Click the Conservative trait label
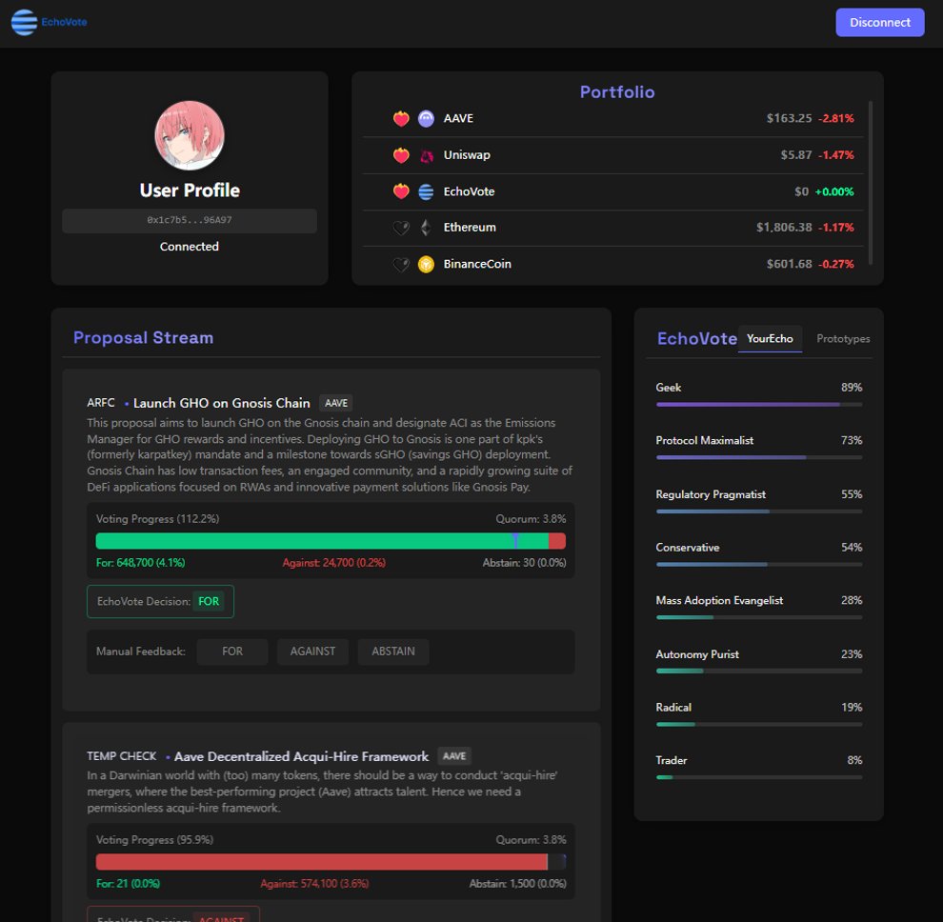 688,548
